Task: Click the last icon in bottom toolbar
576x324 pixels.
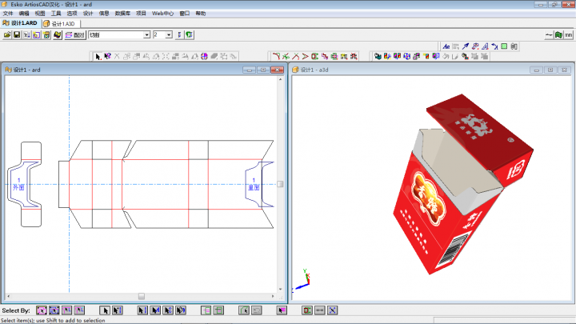Action: pos(332,310)
